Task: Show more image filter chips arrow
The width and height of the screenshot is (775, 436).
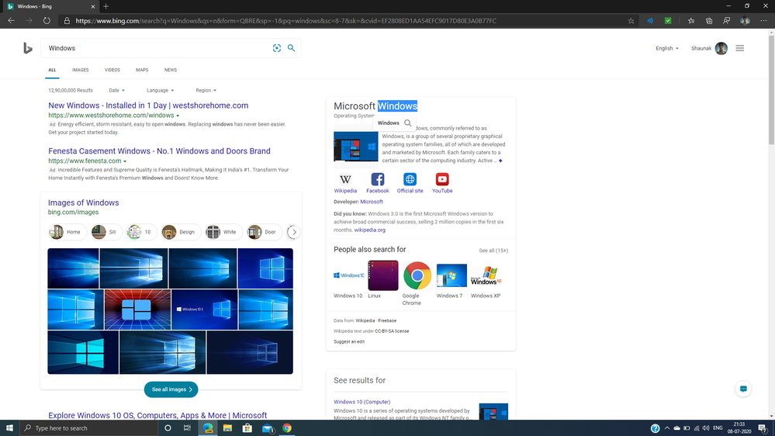Action: pos(294,232)
